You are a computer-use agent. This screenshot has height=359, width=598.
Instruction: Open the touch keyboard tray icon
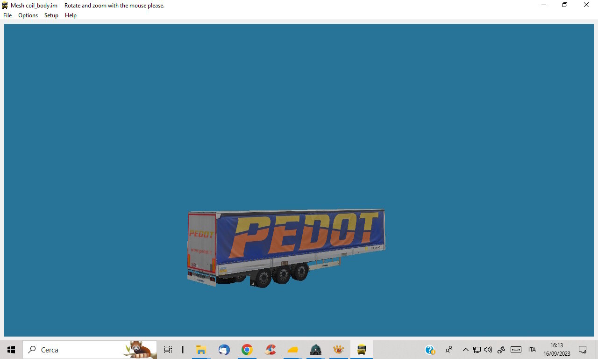pyautogui.click(x=516, y=350)
